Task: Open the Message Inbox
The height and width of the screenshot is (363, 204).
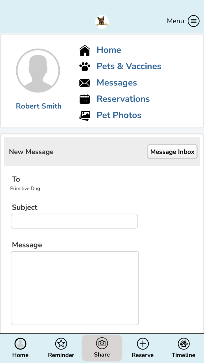Action: tap(172, 152)
